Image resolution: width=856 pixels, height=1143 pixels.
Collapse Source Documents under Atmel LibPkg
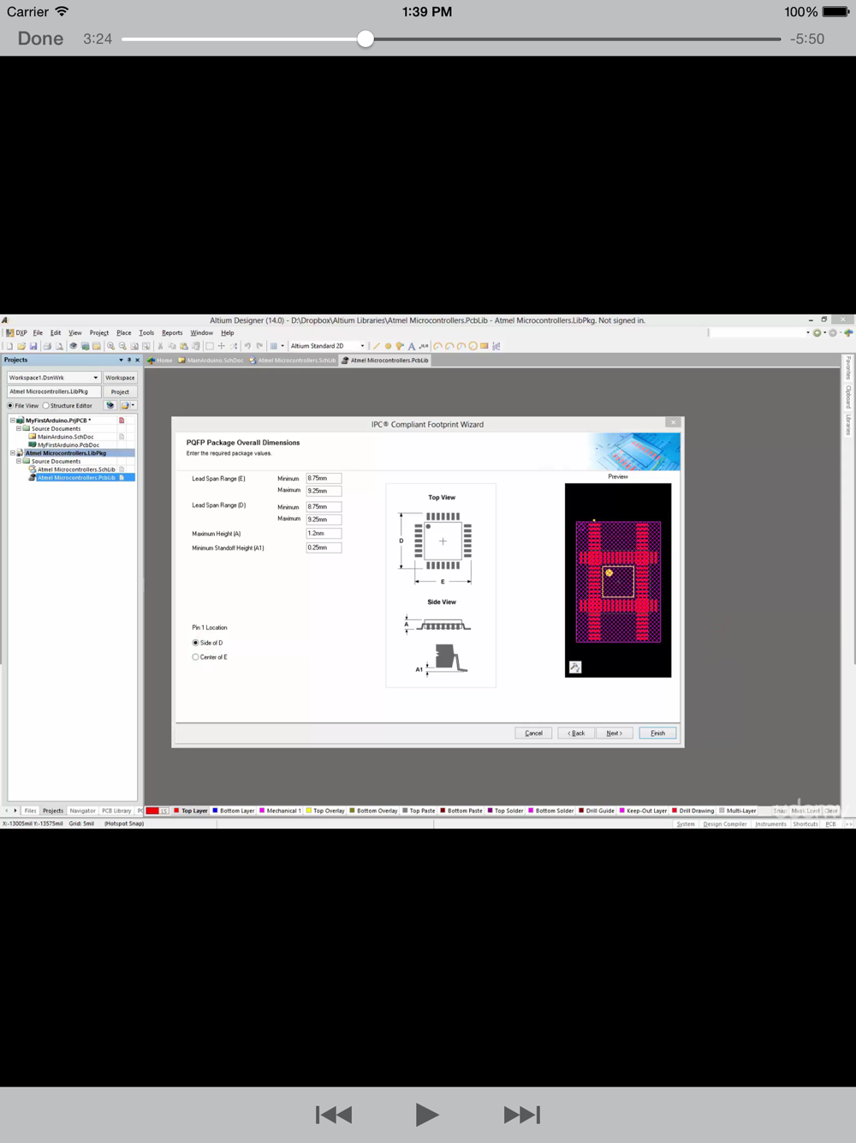[19, 461]
